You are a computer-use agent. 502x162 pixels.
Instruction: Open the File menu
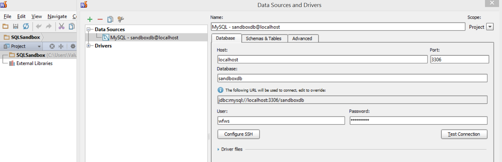(x=7, y=16)
